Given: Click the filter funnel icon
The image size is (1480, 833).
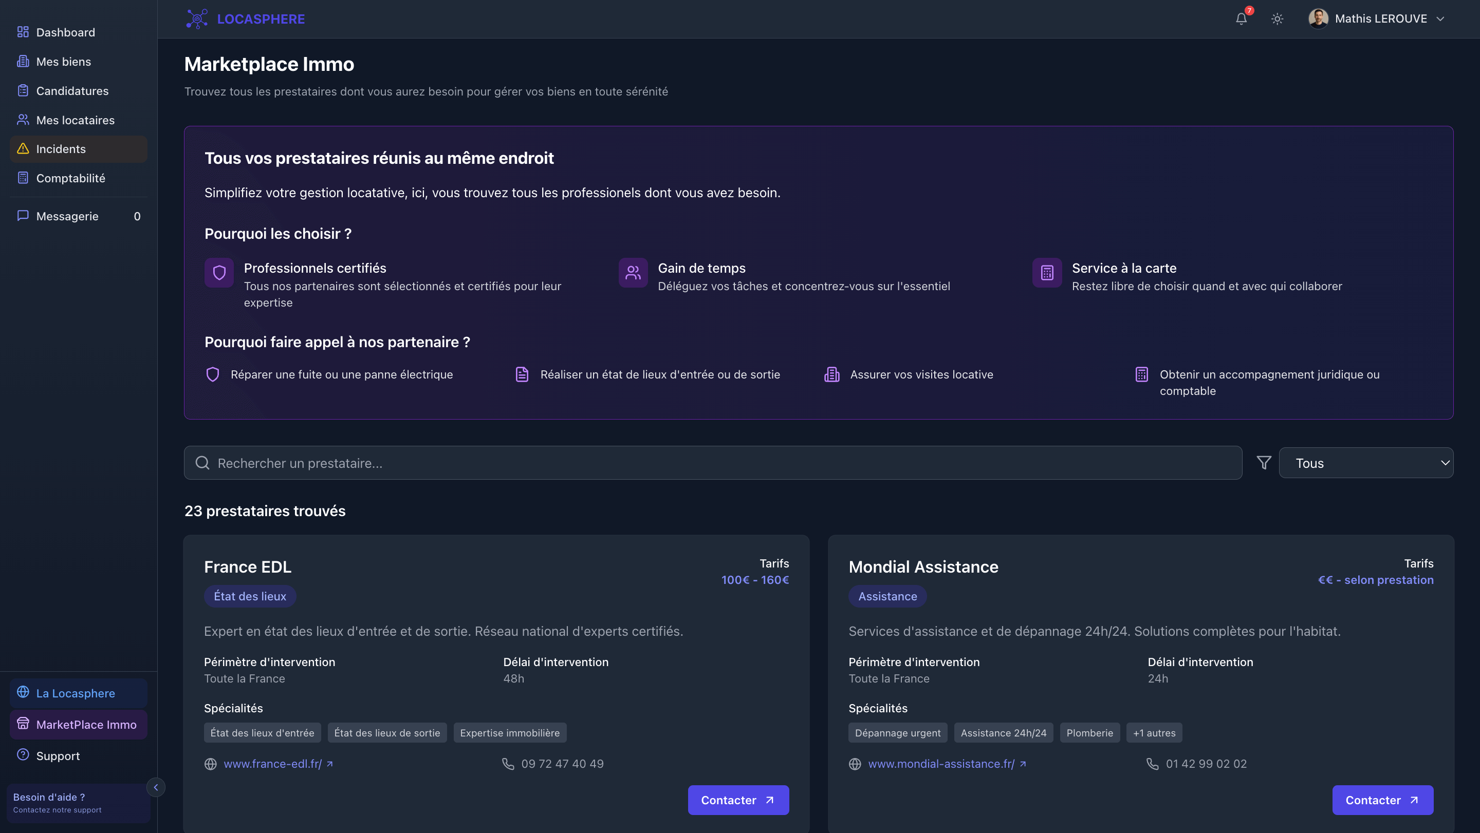Looking at the screenshot, I should [1264, 463].
